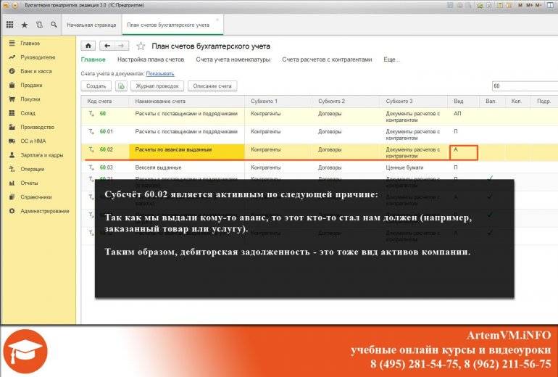Open the Search magnifier in top toolbar
The width and height of the screenshot is (558, 377).
(x=54, y=25)
